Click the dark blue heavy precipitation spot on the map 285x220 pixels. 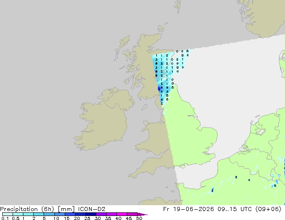click(x=159, y=89)
